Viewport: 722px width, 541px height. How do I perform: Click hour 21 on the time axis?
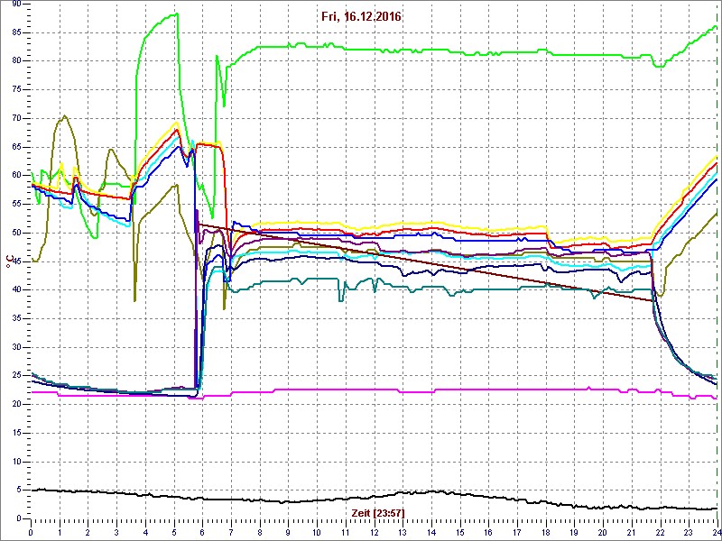(x=631, y=532)
